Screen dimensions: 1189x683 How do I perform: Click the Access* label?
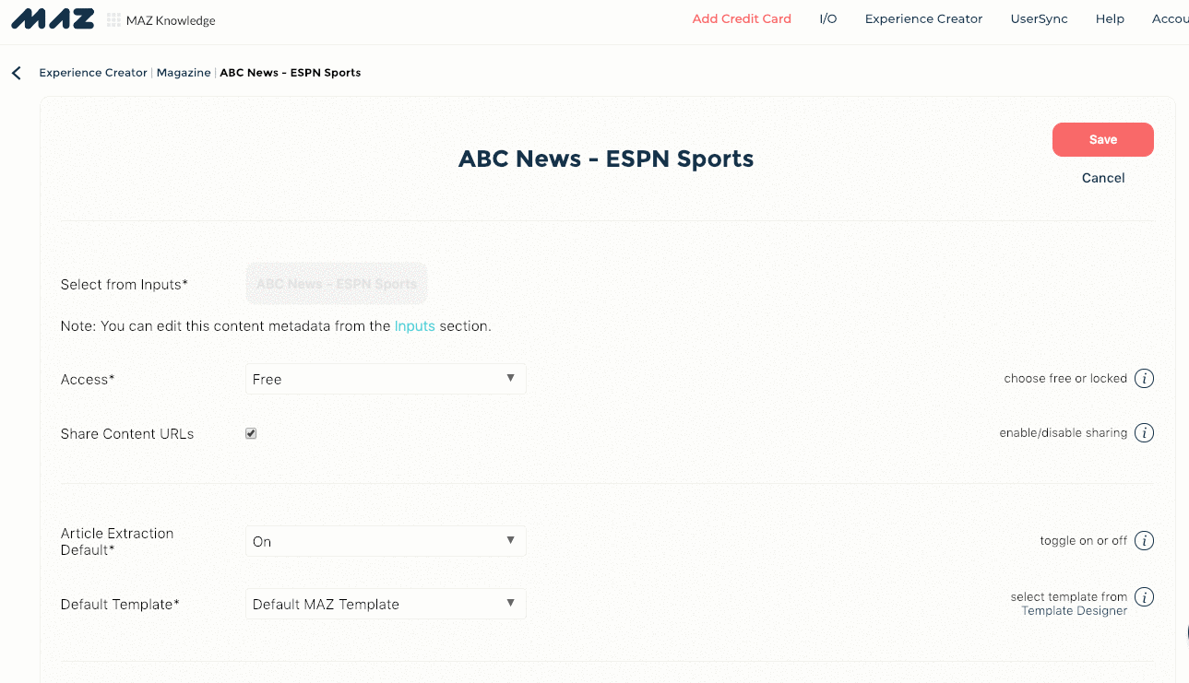tap(88, 380)
